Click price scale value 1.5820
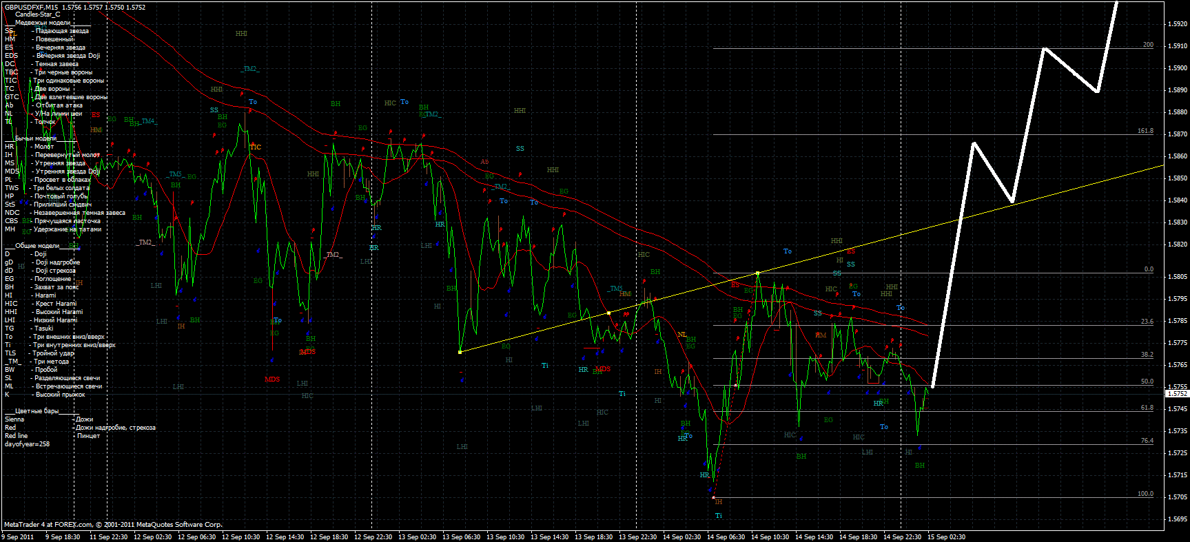The image size is (1190, 542). (x=1178, y=244)
